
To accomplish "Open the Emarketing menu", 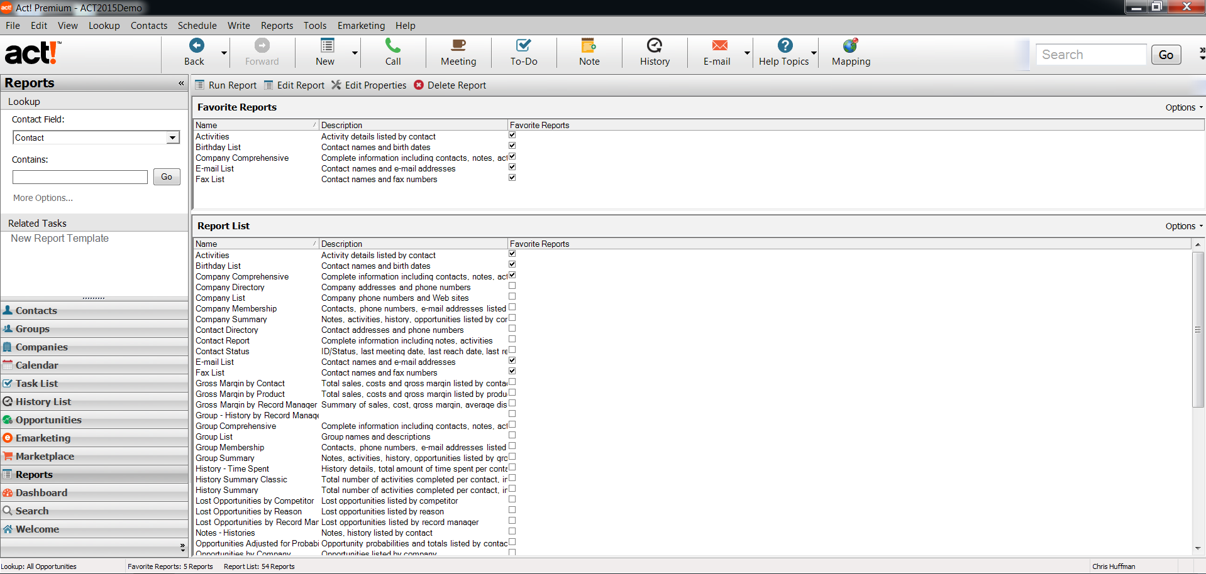I will pyautogui.click(x=361, y=26).
